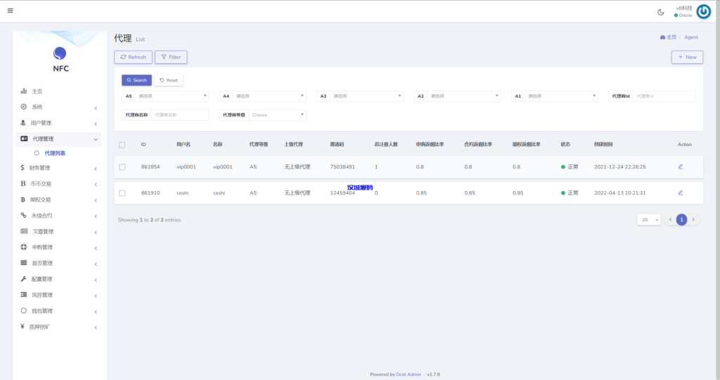Click the 代理商名称 input field
The image size is (720, 380).
pyautogui.click(x=180, y=114)
